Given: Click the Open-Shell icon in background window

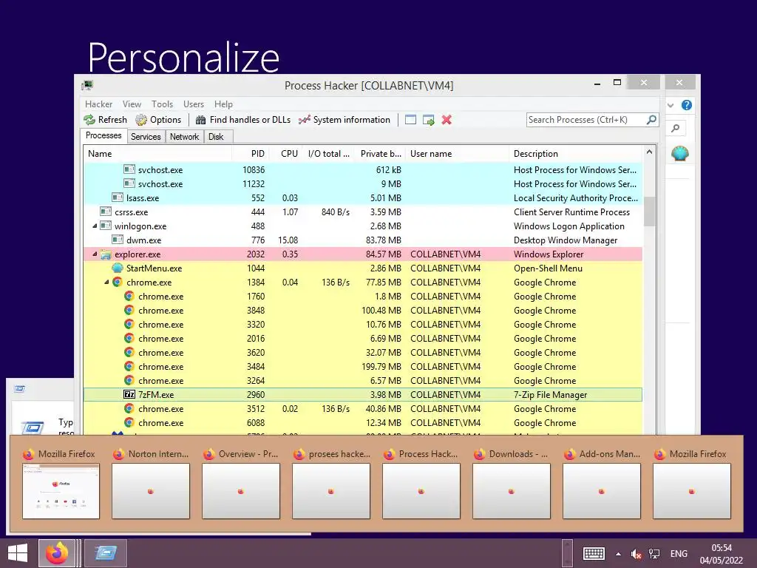Looking at the screenshot, I should pyautogui.click(x=680, y=154).
